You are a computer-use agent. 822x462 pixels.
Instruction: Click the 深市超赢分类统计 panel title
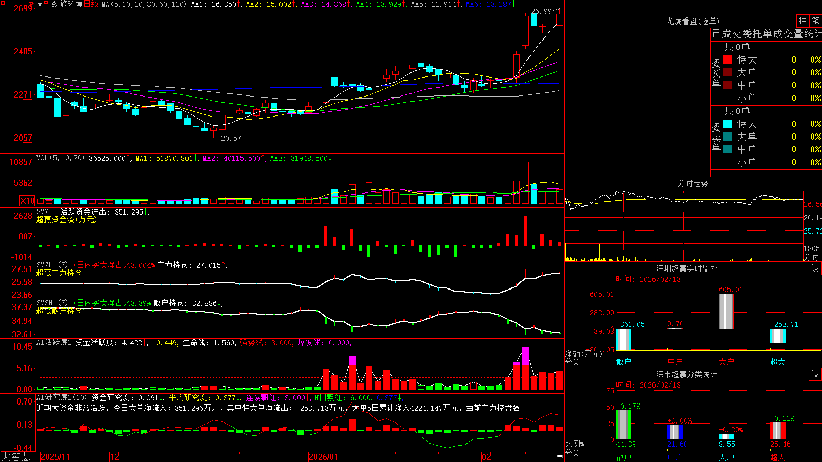[x=687, y=374]
